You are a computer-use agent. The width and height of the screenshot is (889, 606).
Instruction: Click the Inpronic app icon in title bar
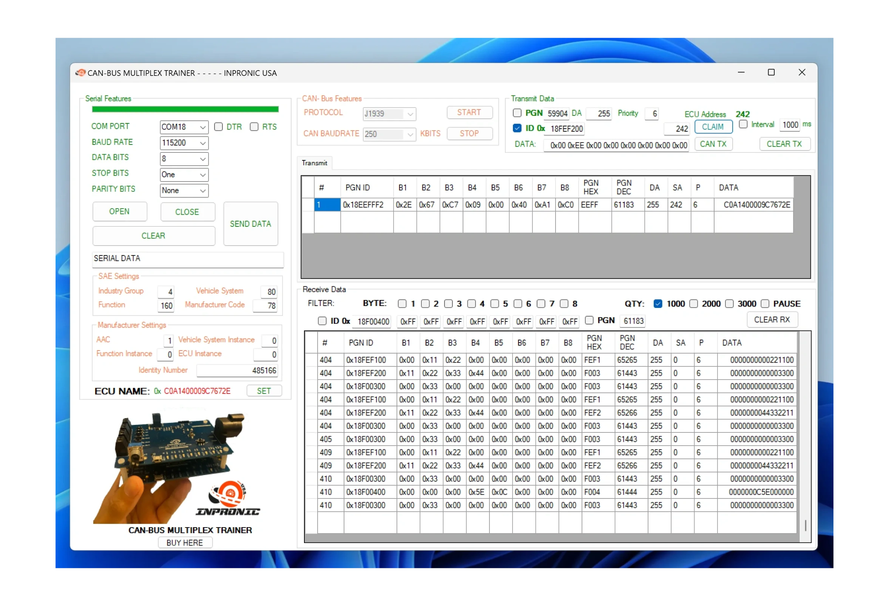pyautogui.click(x=80, y=72)
